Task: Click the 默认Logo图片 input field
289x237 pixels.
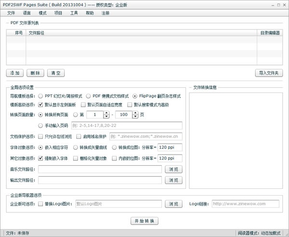Action: click(x=118, y=204)
